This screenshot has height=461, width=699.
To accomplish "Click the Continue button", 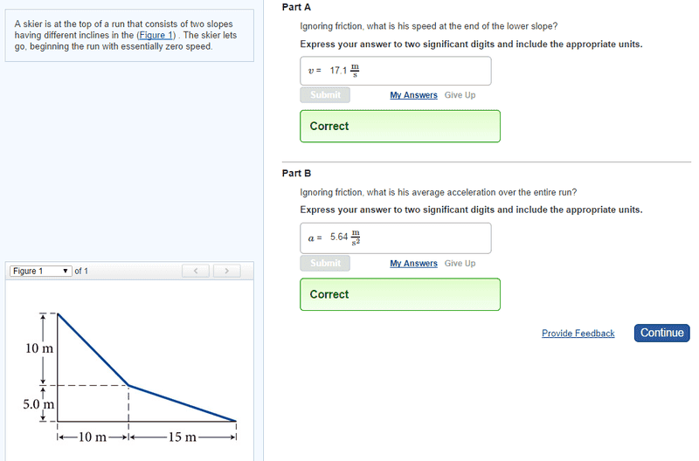I will point(661,333).
